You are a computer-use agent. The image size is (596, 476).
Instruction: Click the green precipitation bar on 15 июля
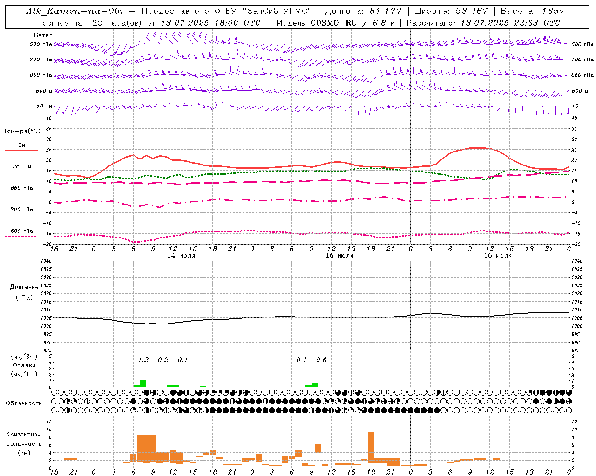click(x=315, y=385)
